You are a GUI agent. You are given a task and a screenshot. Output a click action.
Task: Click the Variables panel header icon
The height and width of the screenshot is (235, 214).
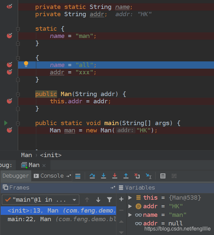pyautogui.click(x=121, y=187)
